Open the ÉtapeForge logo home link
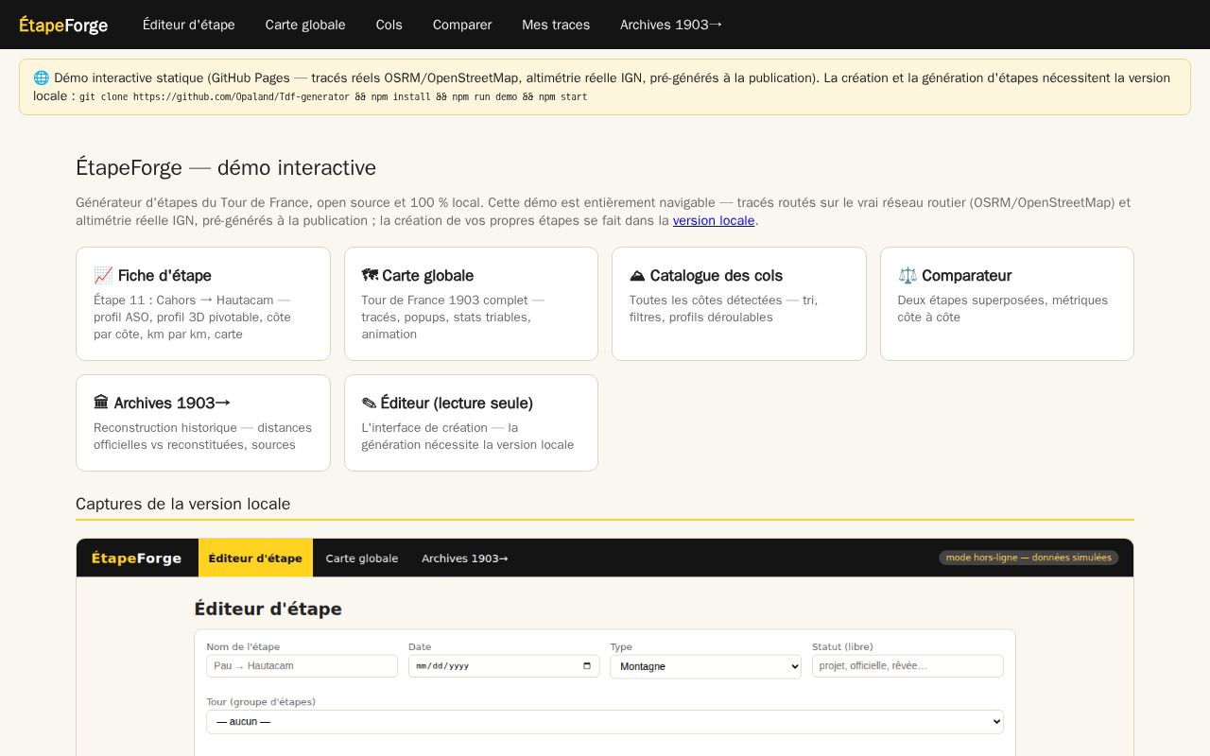The image size is (1210, 756). tap(63, 26)
